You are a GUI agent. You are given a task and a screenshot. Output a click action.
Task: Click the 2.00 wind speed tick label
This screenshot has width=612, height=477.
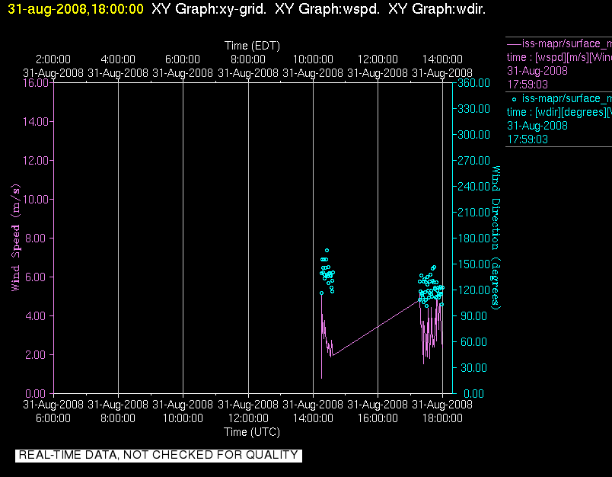pos(36,355)
